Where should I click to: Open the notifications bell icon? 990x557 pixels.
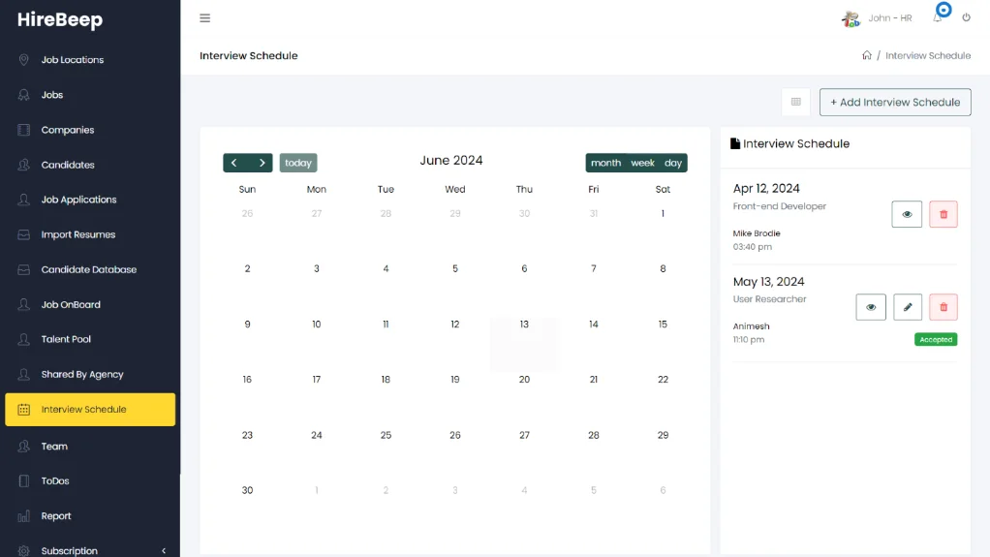[938, 18]
